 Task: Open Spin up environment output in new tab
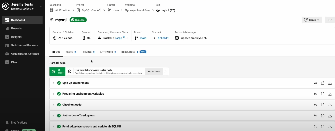[323, 83]
